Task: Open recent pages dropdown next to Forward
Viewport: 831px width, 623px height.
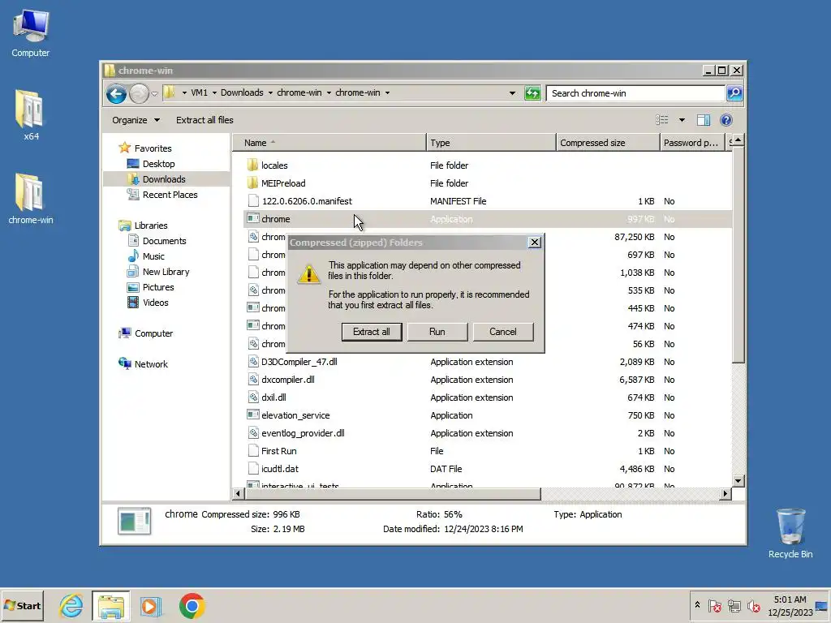Action: pos(154,94)
